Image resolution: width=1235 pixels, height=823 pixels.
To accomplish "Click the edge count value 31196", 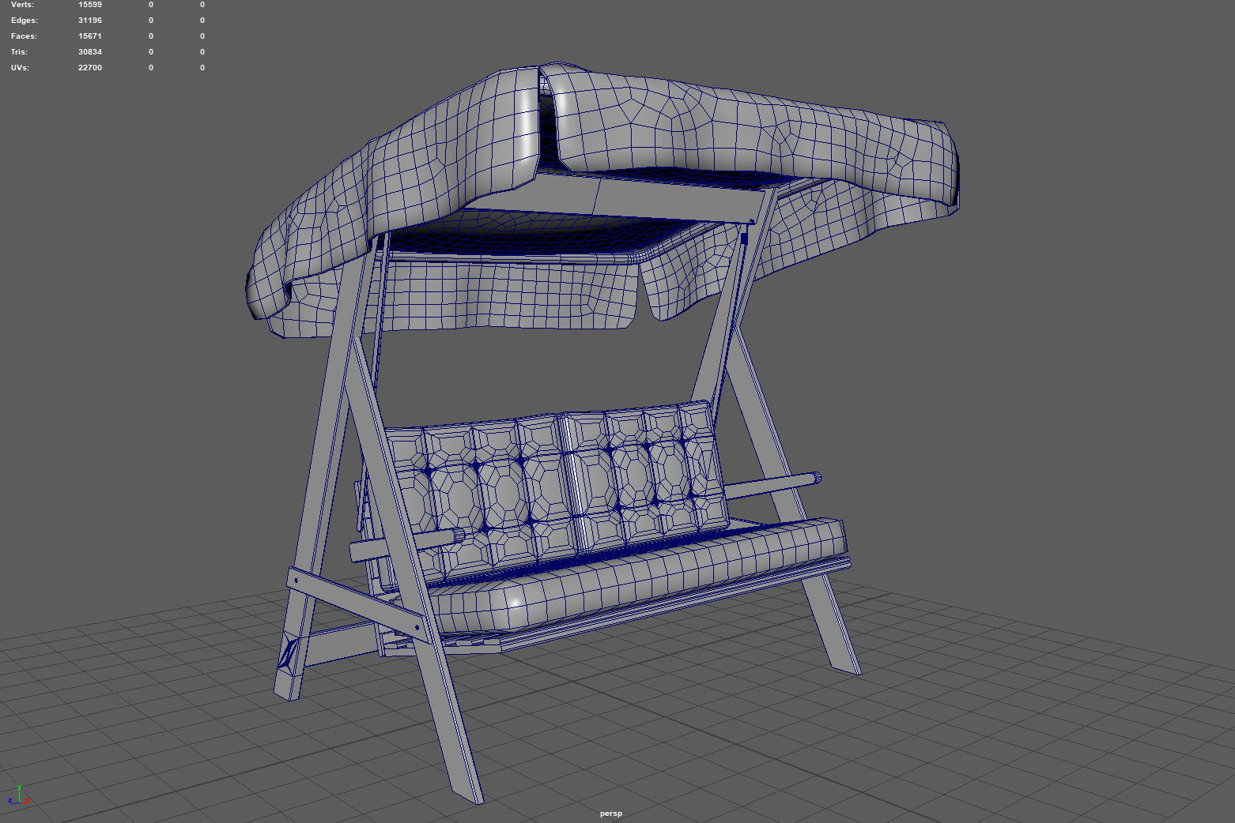I will (x=90, y=21).
